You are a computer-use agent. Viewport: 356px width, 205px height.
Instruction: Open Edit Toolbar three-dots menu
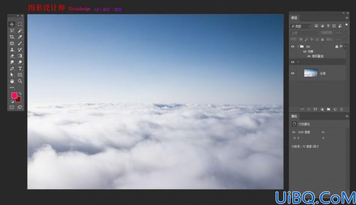click(x=12, y=87)
